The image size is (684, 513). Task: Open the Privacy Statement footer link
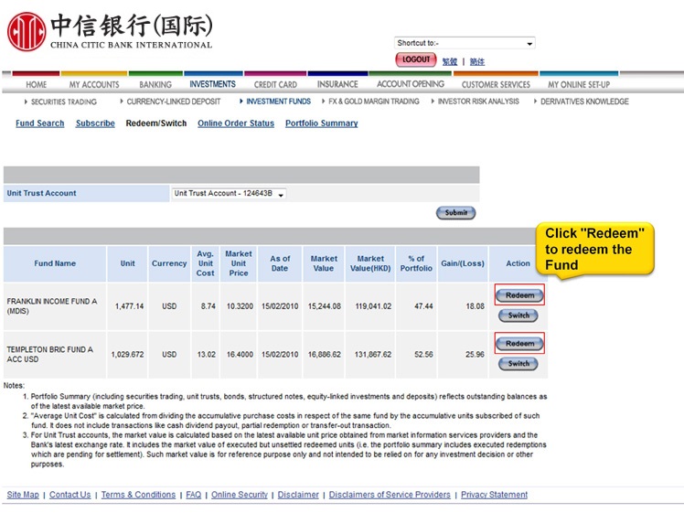tap(494, 495)
